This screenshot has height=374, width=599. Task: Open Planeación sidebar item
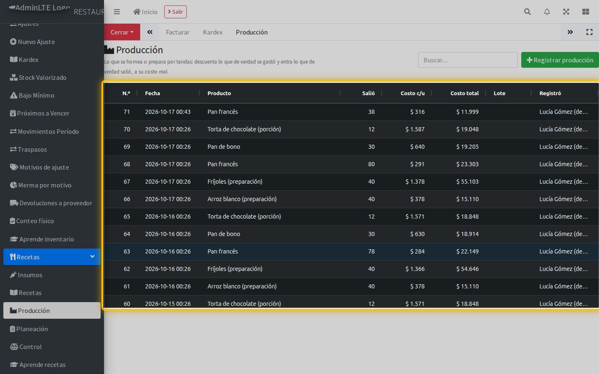52,329
